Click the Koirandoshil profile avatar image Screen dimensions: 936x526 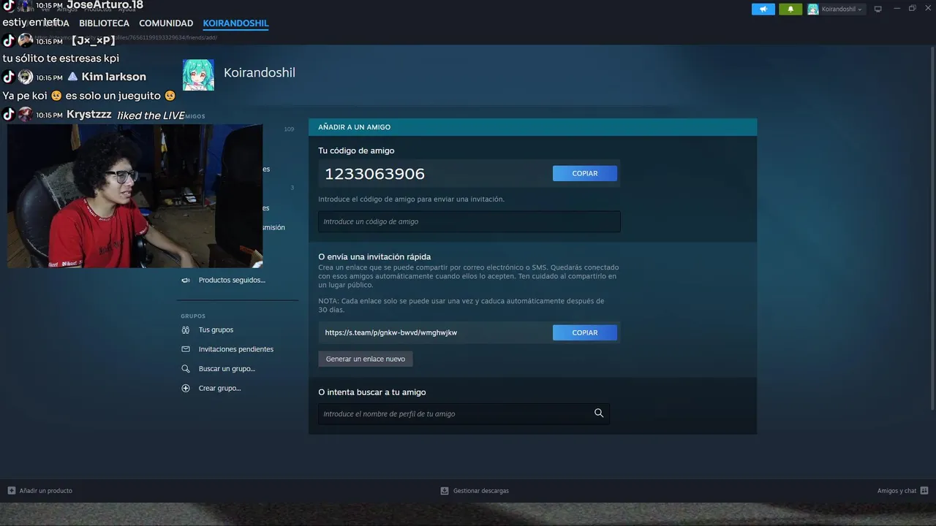pos(198,75)
